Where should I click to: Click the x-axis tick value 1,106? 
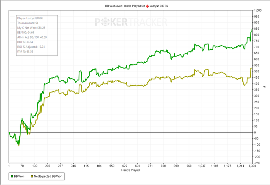coord(215,166)
